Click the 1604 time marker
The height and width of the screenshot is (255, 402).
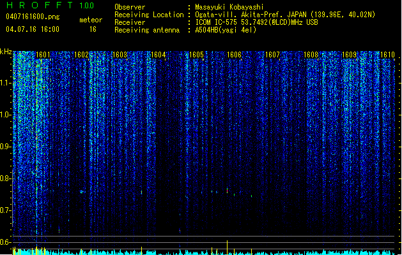158,55
